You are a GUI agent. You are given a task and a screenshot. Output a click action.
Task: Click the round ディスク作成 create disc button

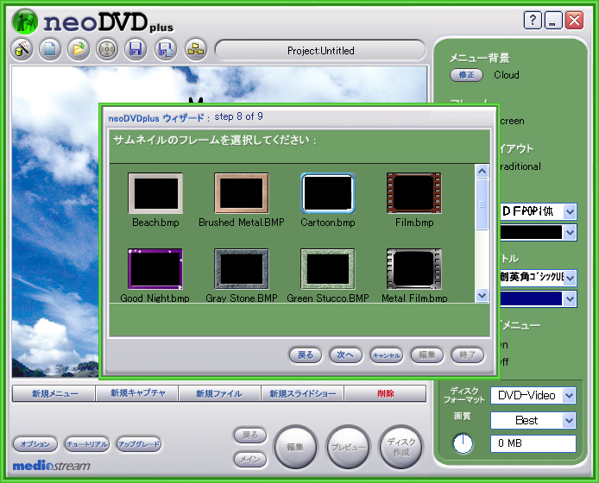point(401,447)
